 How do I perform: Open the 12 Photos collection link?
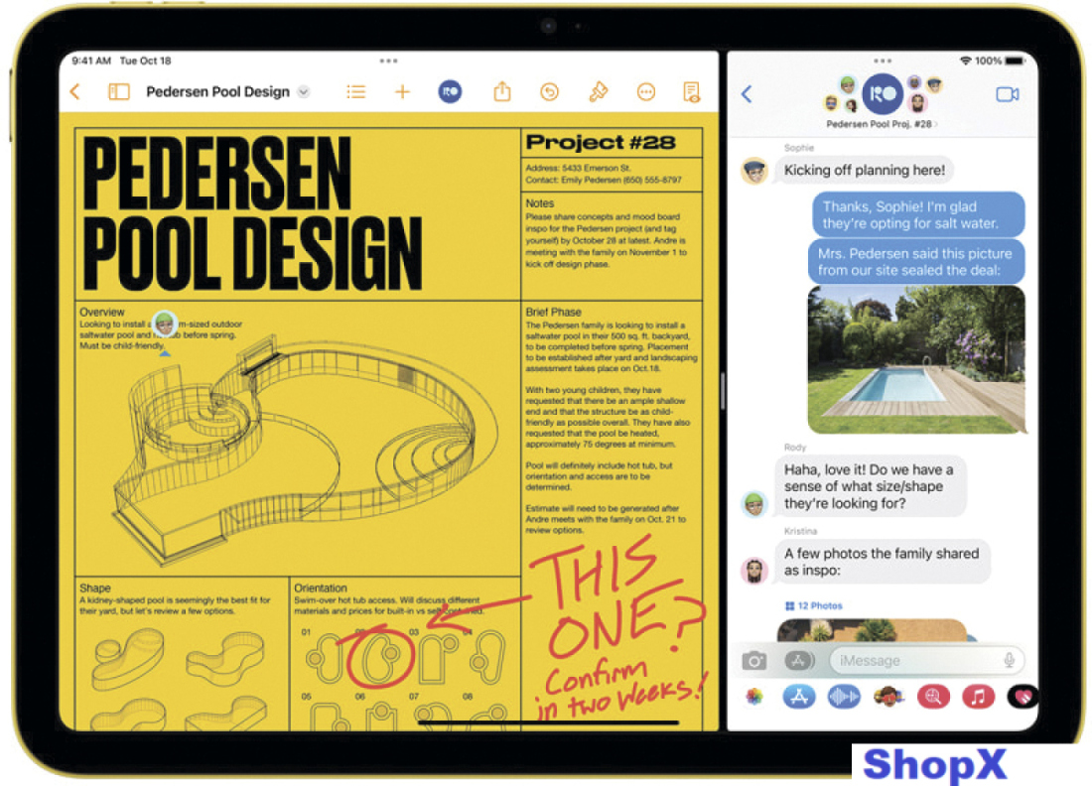coord(813,605)
